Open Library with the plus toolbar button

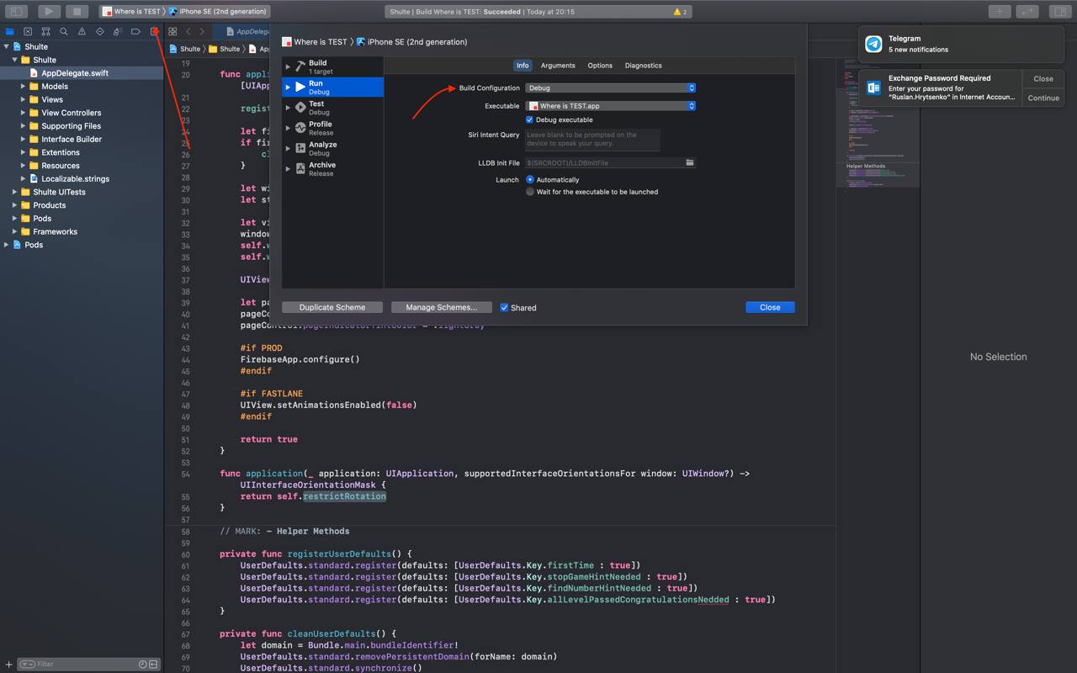pyautogui.click(x=1000, y=12)
